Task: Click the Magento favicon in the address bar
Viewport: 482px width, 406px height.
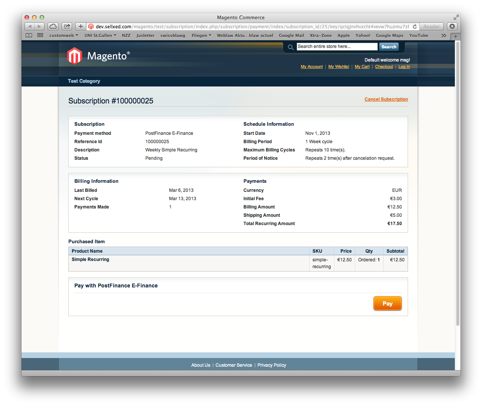Action: [x=91, y=26]
